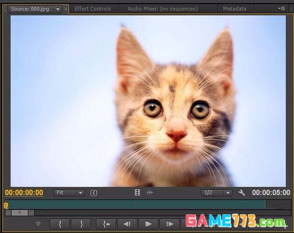Click the teal clip duration bar
The width and height of the screenshot is (294, 233).
point(136,204)
